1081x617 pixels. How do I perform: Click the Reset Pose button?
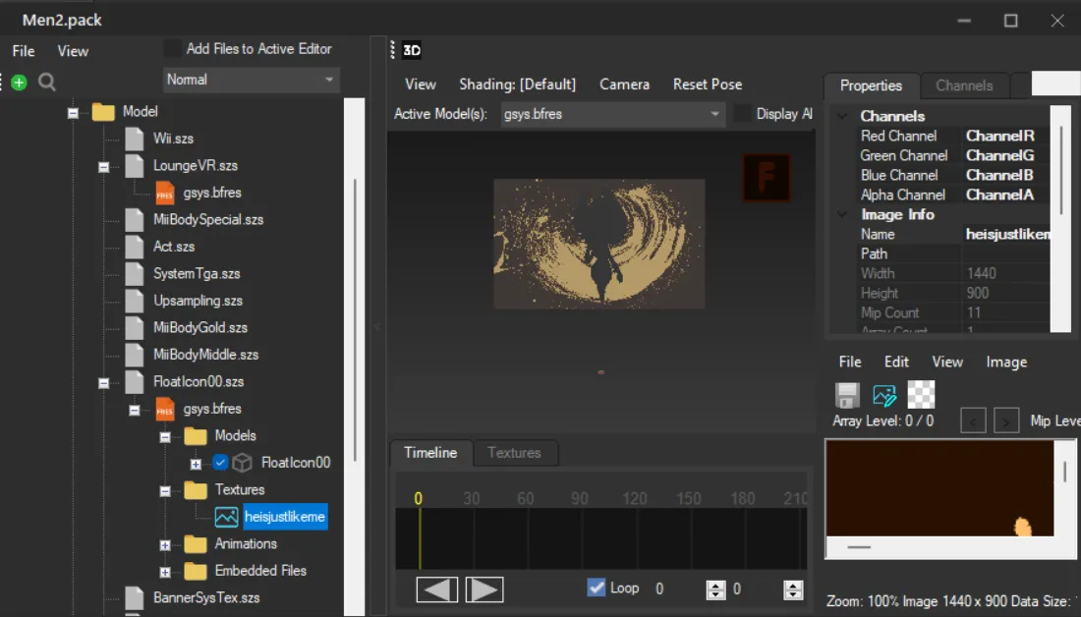click(x=707, y=84)
